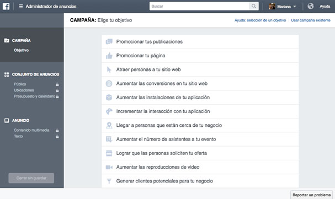Click the video camera icon for Aumentar las reproducciones de video
The image size is (335, 199).
coord(109,167)
